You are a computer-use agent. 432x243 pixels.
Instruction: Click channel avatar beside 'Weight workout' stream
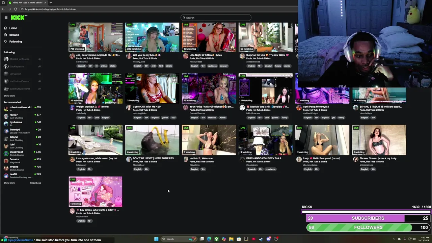coord(72,108)
